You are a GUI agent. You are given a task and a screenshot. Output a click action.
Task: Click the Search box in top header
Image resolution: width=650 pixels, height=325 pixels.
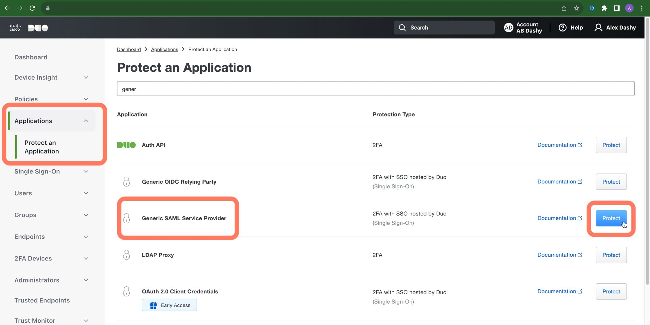click(x=444, y=28)
